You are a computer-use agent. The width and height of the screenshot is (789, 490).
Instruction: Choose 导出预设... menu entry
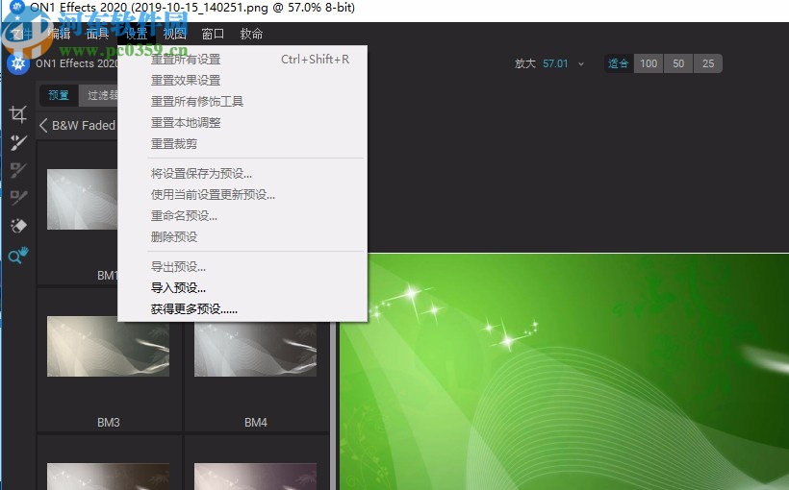(x=242, y=267)
